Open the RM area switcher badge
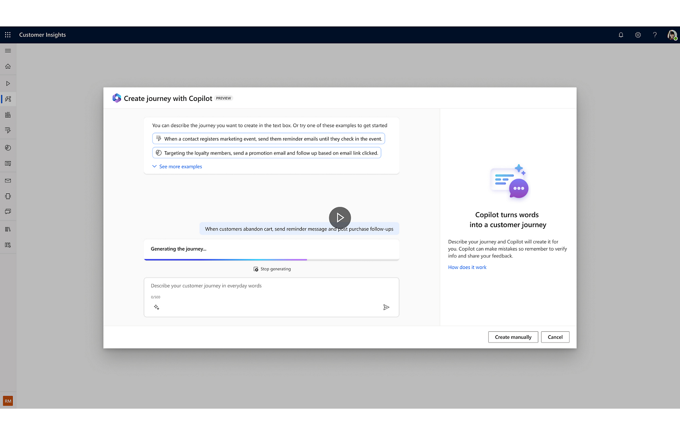This screenshot has height=434, width=680. pos(8,401)
